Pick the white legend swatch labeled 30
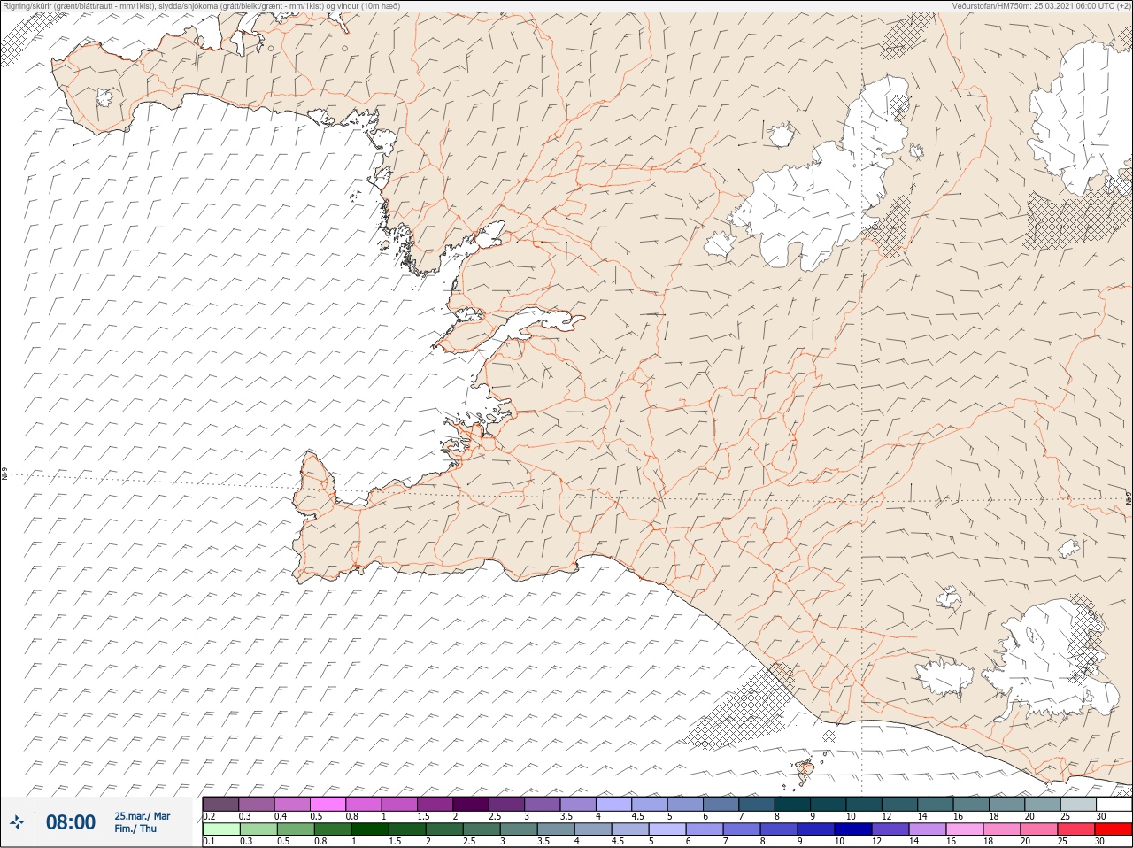Image resolution: width=1133 pixels, height=848 pixels. [1114, 804]
